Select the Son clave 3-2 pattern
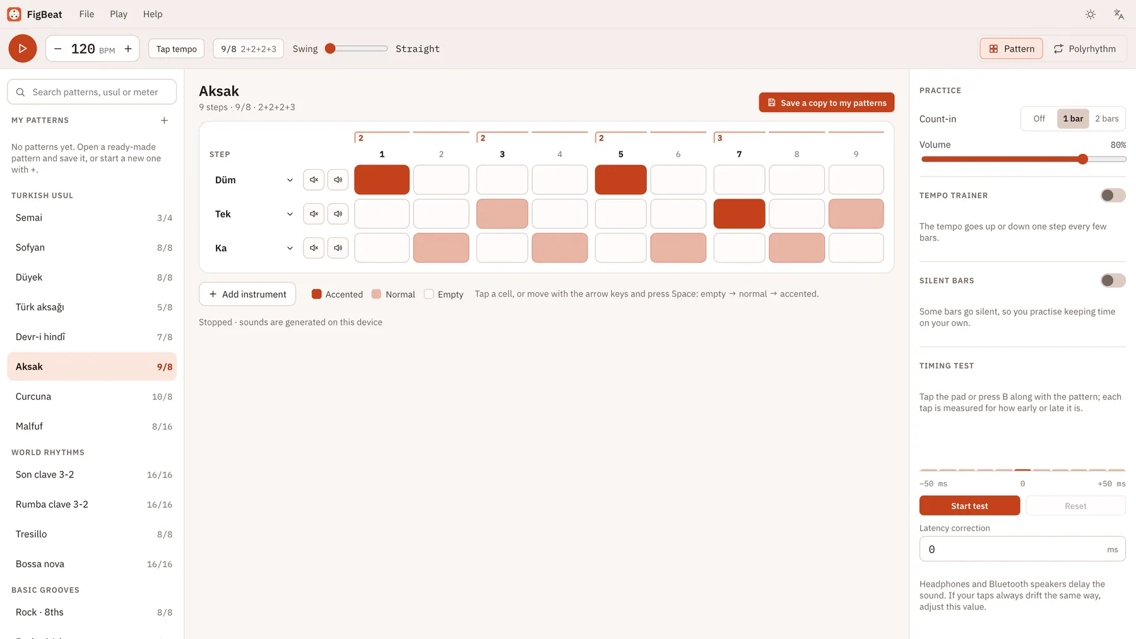Screen dimensions: 1136x639 pyautogui.click(x=92, y=474)
